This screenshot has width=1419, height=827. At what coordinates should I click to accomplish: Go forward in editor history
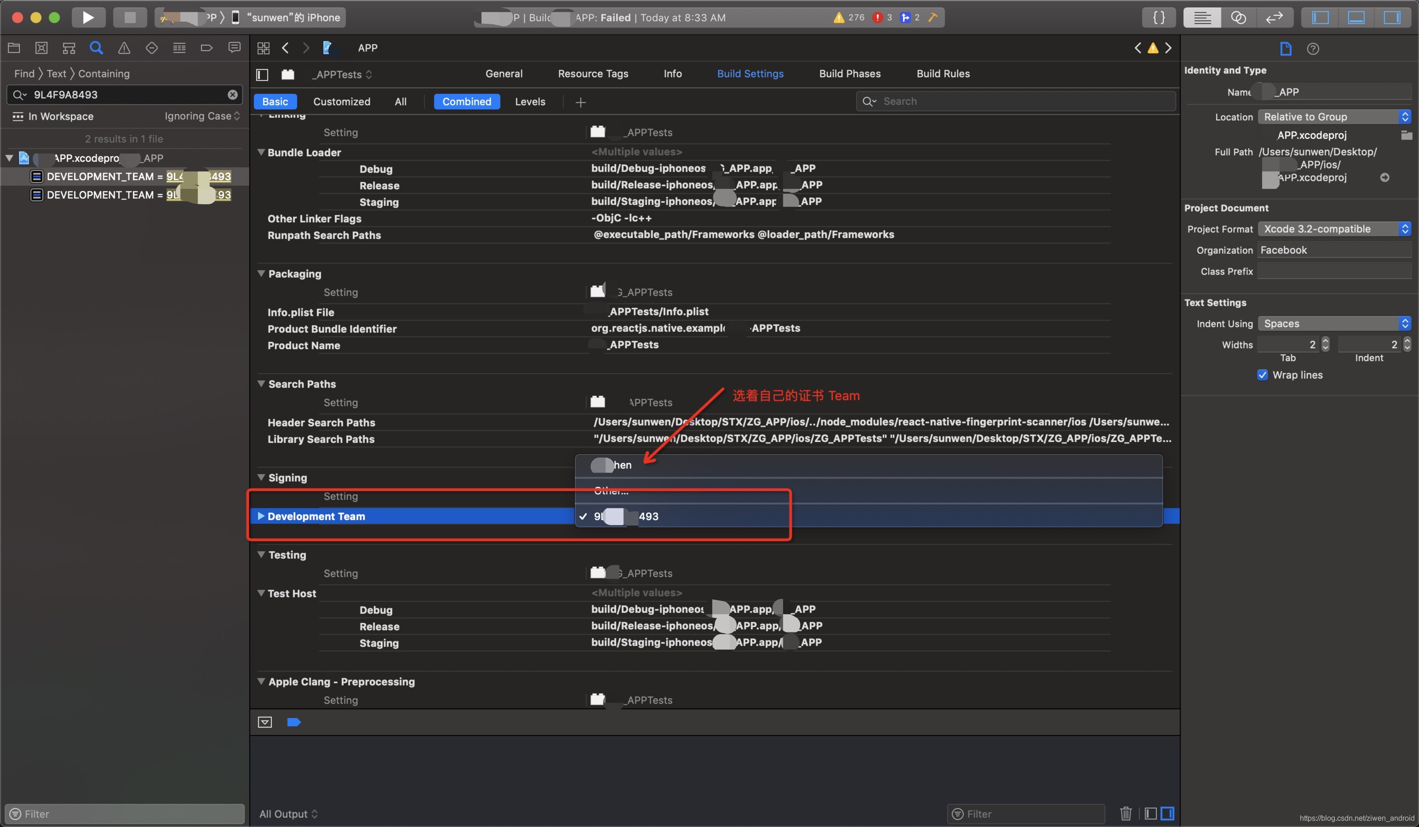click(306, 48)
